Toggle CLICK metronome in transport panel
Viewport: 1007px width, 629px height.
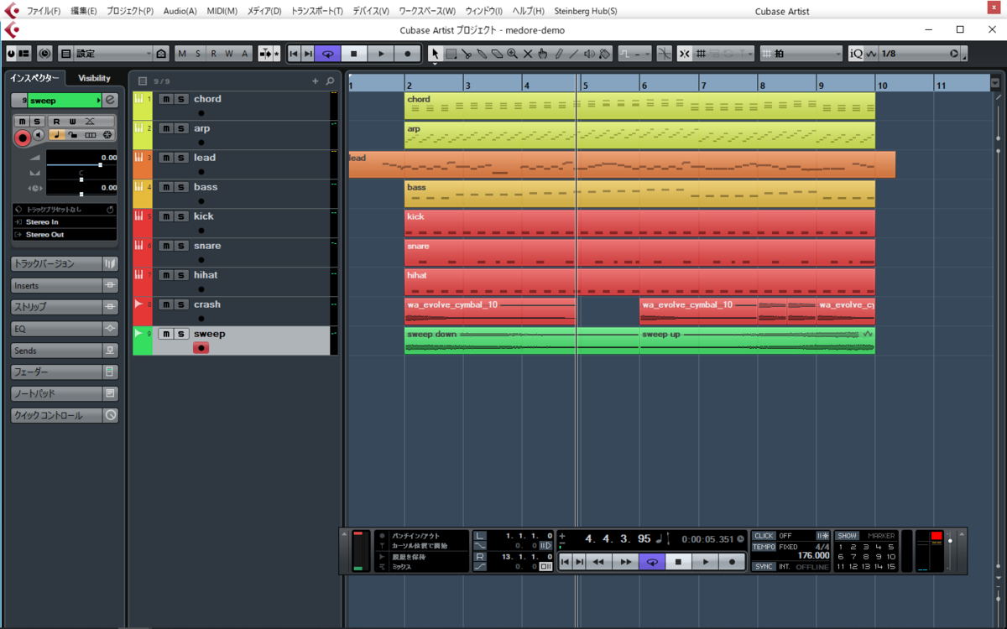pyautogui.click(x=764, y=536)
